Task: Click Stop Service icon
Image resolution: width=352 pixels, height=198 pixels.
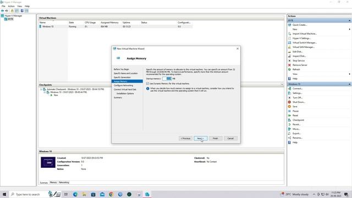Action: point(290,61)
